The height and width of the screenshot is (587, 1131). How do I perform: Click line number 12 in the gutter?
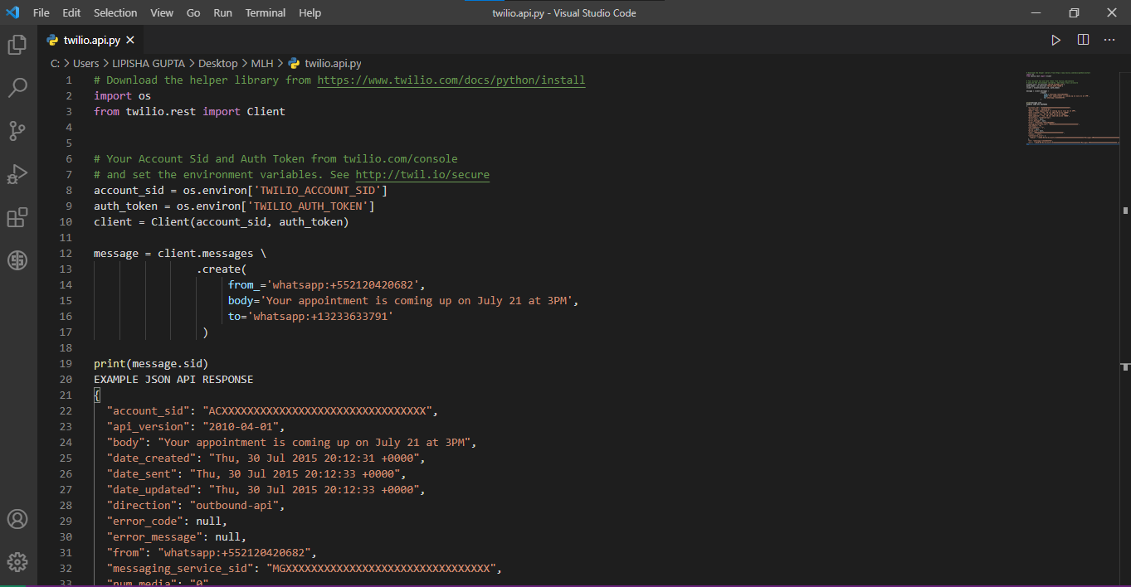tap(66, 254)
